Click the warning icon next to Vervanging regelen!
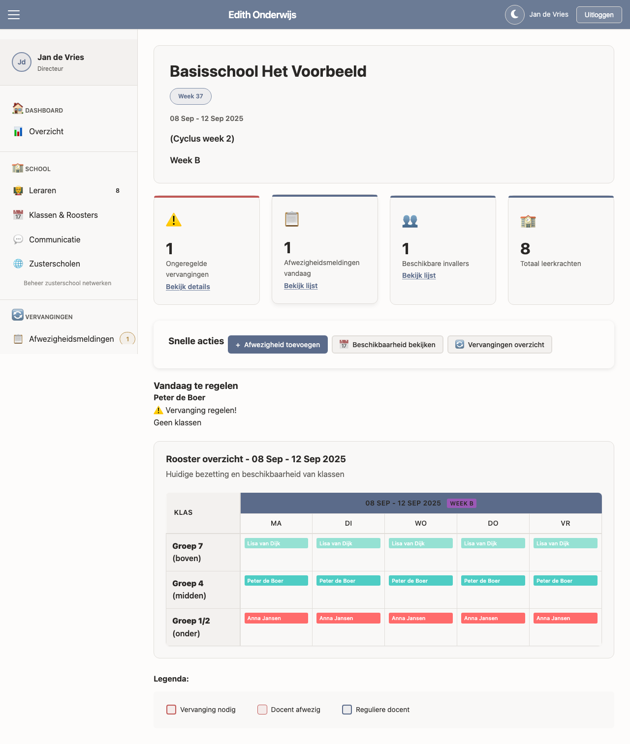This screenshot has width=630, height=744. 158,410
